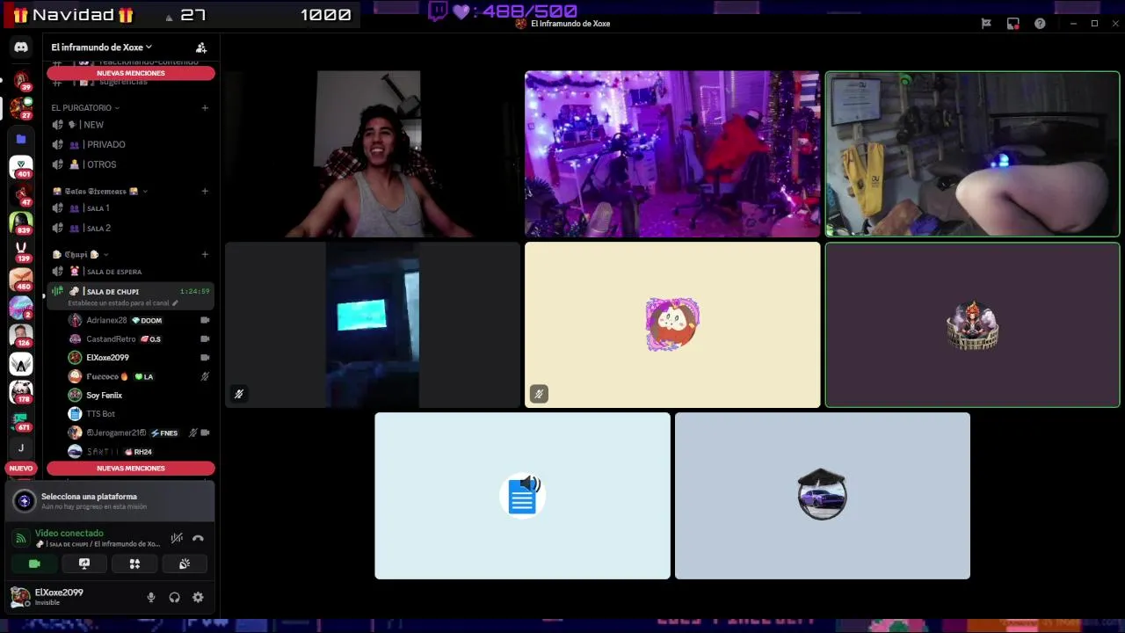Select user Fuccoco in voice list
This screenshot has height=633, width=1125.
[140, 376]
